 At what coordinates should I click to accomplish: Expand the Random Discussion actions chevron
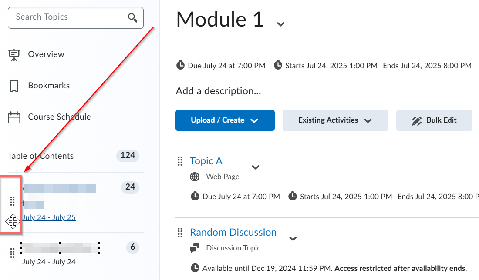pos(293,239)
